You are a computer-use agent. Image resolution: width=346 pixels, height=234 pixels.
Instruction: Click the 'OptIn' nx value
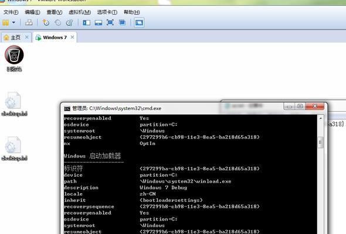tap(147, 143)
